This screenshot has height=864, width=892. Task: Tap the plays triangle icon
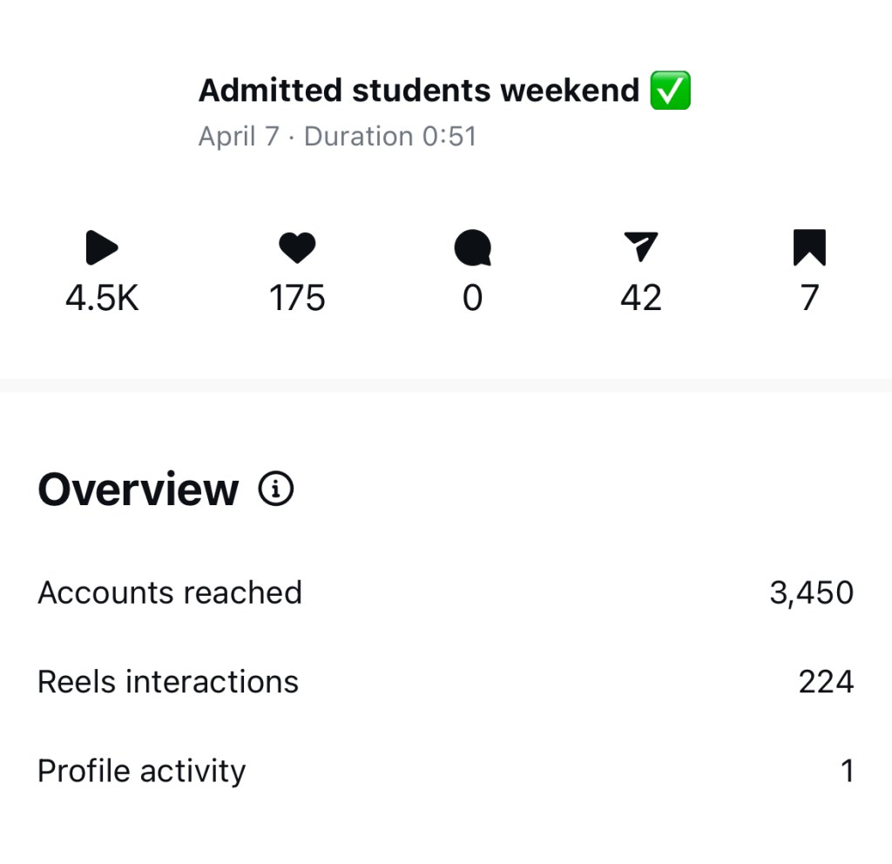click(102, 248)
